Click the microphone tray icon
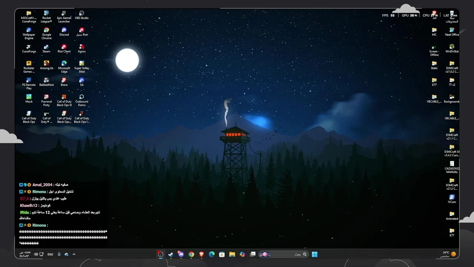This screenshot has width=474, height=267. click(x=59, y=254)
